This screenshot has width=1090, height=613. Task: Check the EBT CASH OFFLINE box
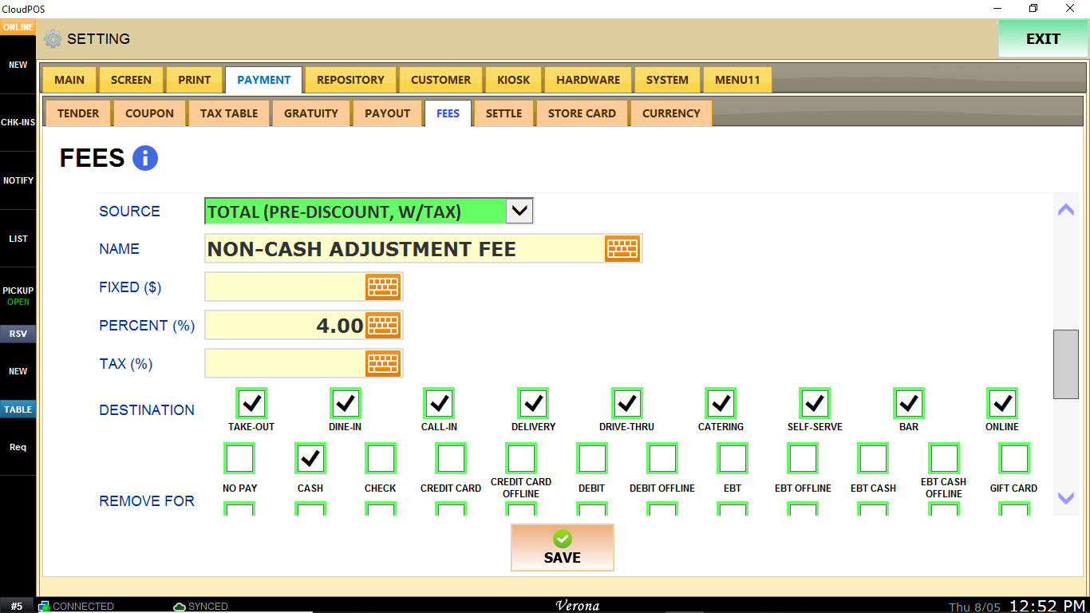tap(944, 459)
